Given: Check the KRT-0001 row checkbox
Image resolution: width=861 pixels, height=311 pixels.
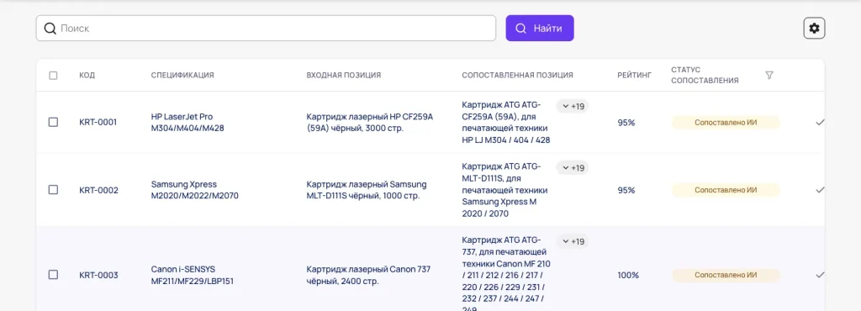Looking at the screenshot, I should (53, 123).
